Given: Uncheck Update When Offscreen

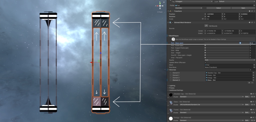Looking at the screenshot, I should (x=205, y=62).
